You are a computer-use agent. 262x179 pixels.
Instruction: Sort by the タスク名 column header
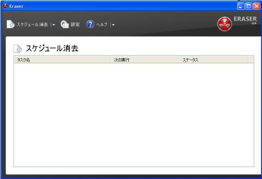coord(62,60)
